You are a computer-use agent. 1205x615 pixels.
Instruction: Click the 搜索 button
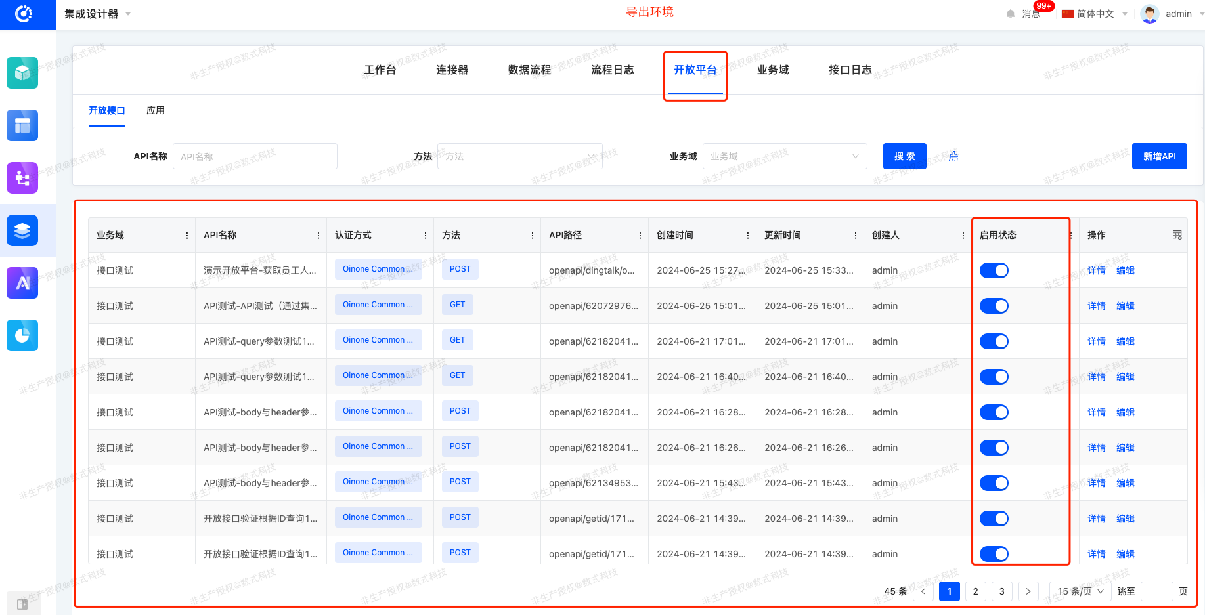(x=905, y=156)
